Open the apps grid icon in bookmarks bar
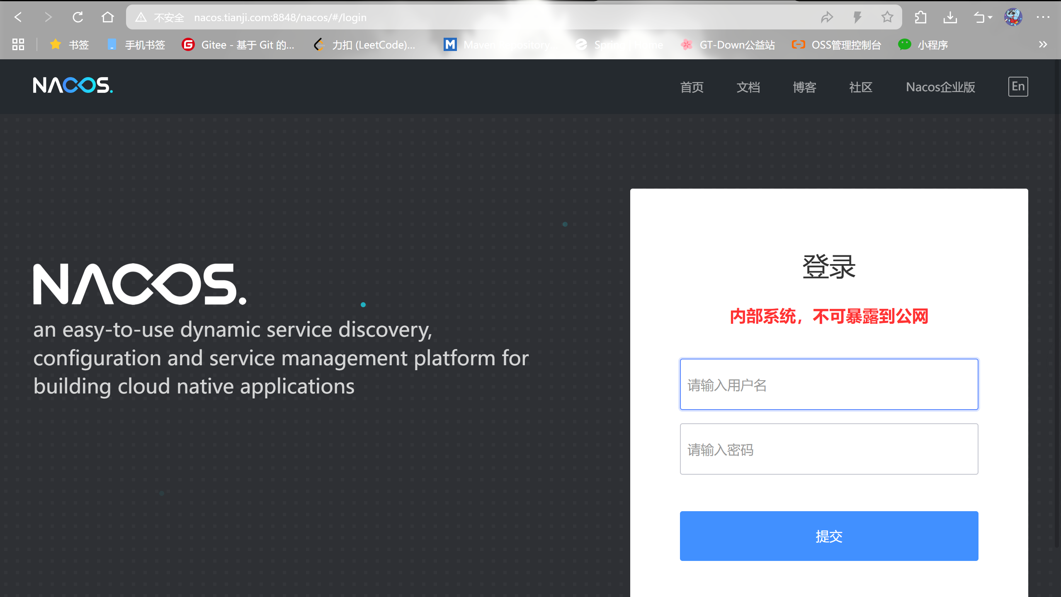This screenshot has width=1061, height=597. [18, 44]
